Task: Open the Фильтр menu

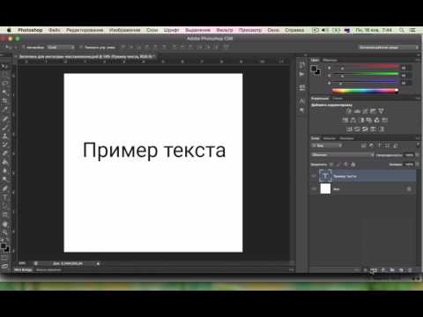Action: point(225,30)
